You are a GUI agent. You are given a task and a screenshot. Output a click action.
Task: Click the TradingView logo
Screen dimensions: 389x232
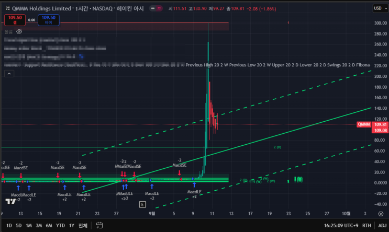(10, 201)
